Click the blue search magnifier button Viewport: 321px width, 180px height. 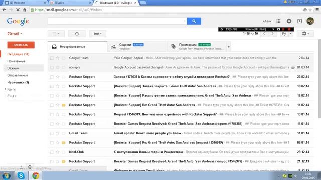pos(194,21)
